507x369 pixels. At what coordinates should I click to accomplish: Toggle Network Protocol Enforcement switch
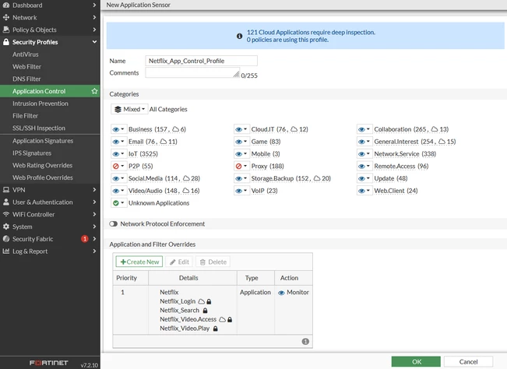coord(113,224)
